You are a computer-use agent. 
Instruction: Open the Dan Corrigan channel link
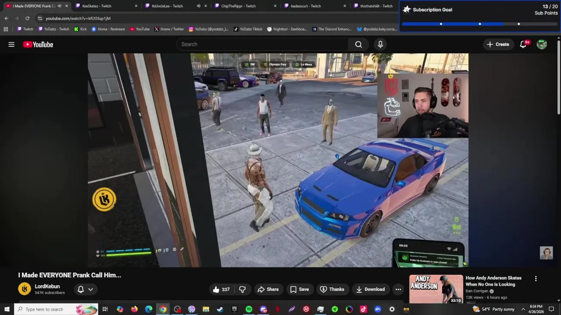(477, 291)
